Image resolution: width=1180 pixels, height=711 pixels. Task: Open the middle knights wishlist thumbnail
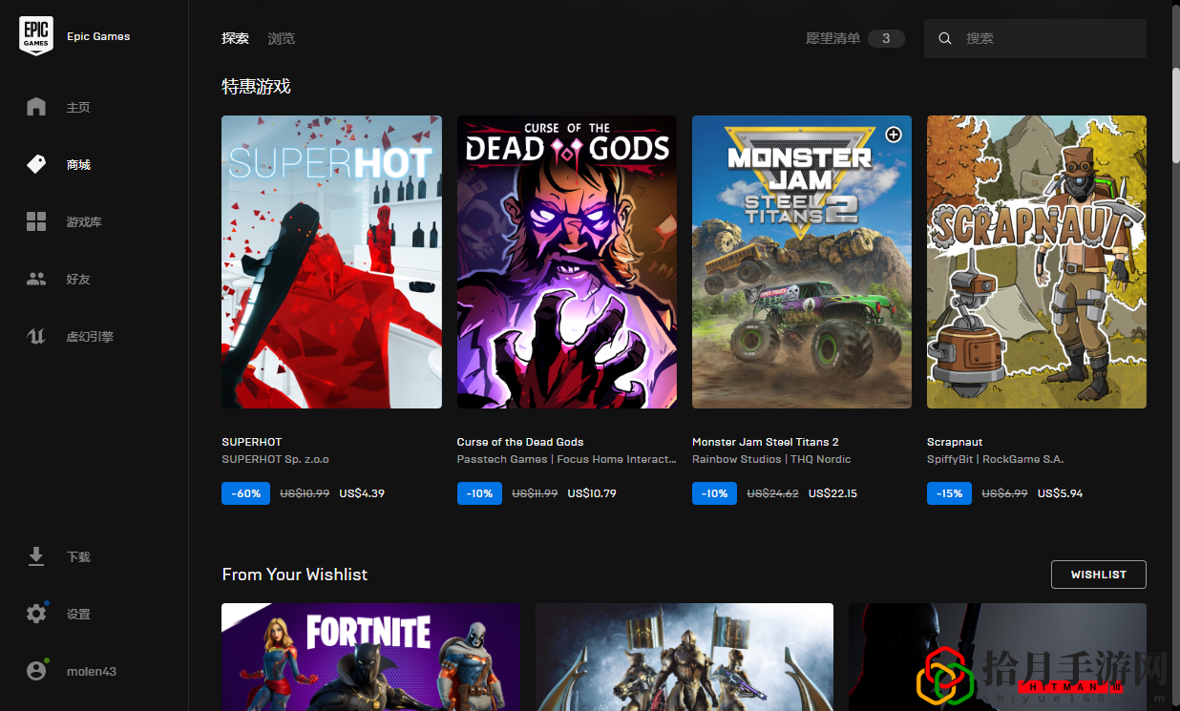point(685,657)
